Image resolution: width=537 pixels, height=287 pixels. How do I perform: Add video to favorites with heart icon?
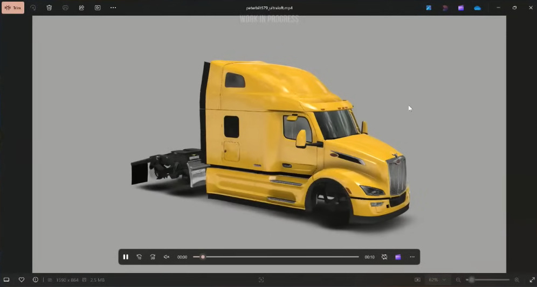pos(22,280)
